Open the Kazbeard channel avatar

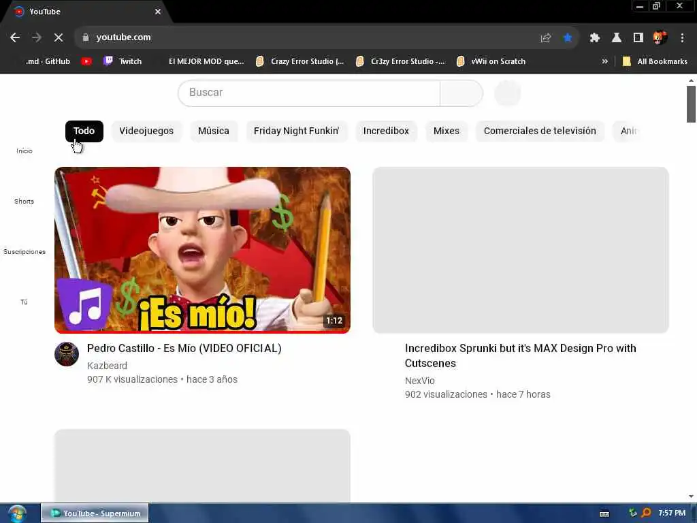[67, 354]
